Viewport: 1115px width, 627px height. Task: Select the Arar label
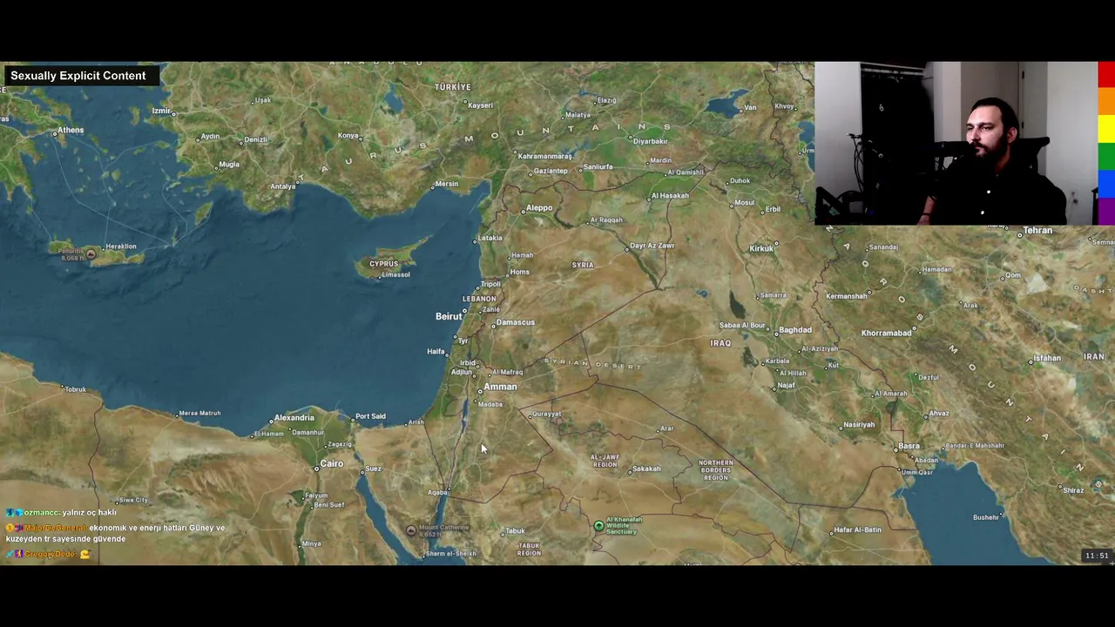click(x=667, y=428)
